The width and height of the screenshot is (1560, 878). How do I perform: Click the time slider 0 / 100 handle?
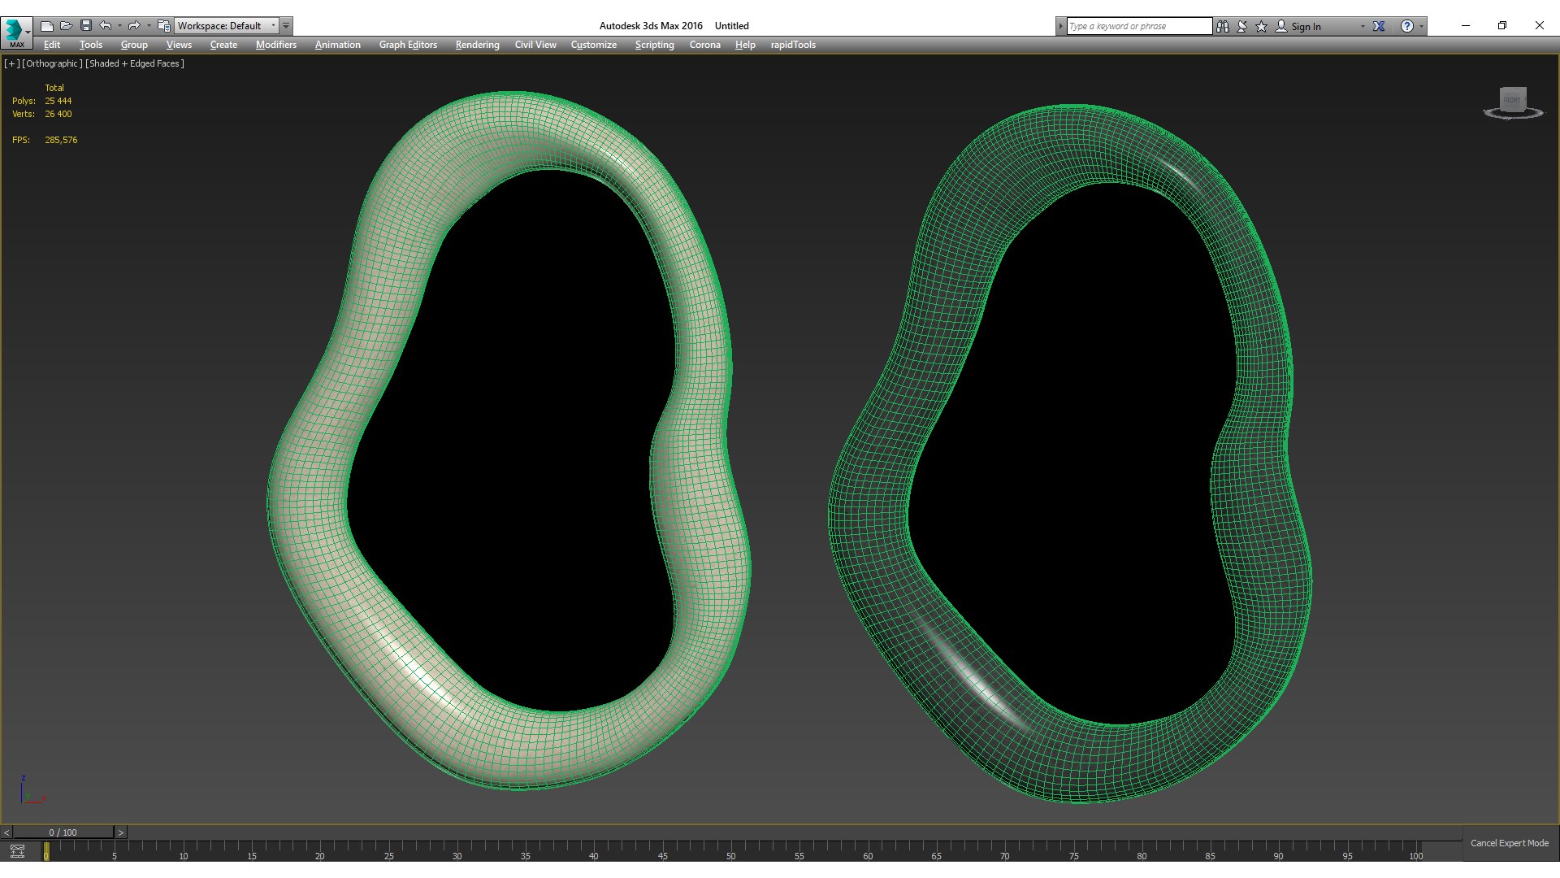(x=63, y=832)
